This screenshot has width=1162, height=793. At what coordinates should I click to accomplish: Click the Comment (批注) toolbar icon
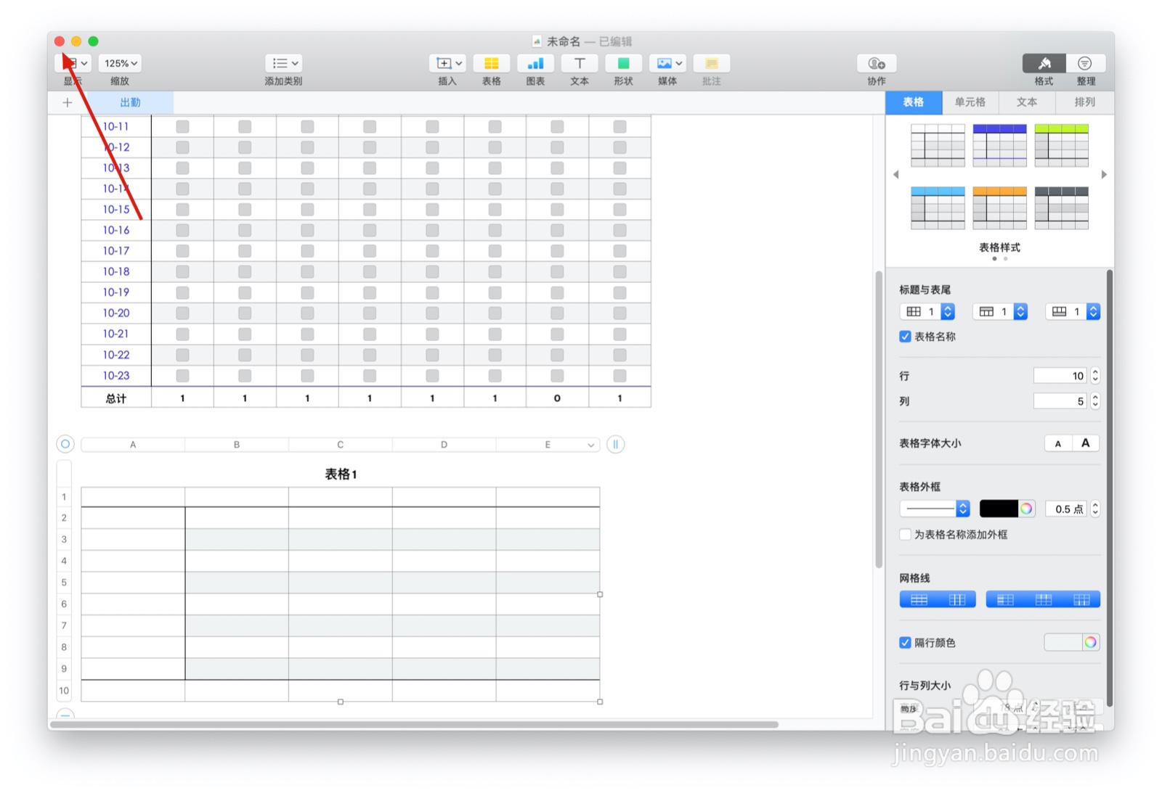712,63
